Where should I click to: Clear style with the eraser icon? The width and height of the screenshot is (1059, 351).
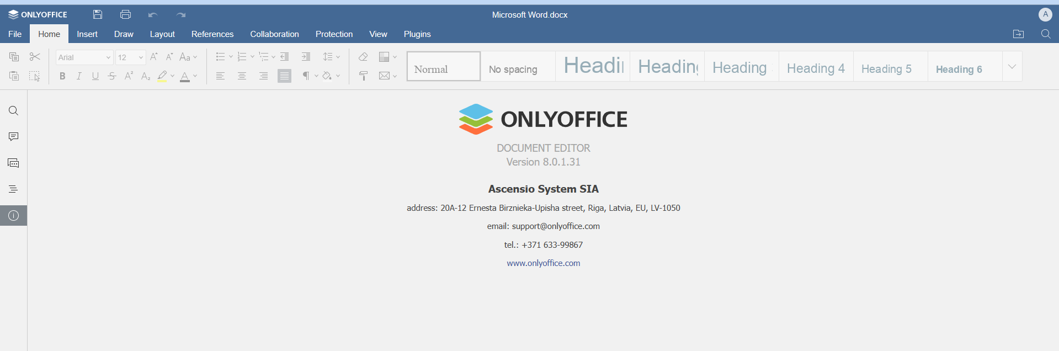(363, 57)
